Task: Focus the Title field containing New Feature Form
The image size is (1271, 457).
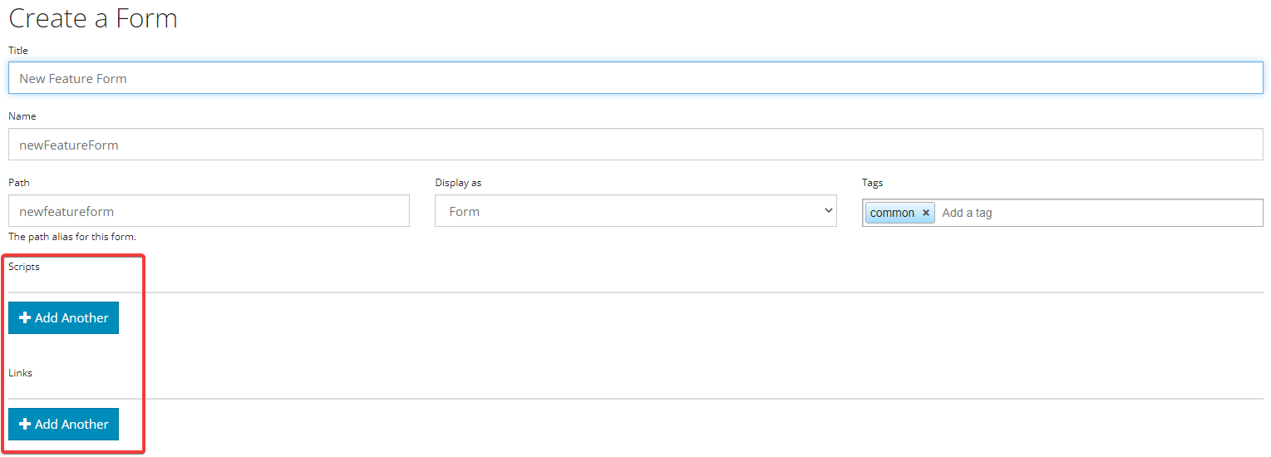Action: (x=635, y=78)
